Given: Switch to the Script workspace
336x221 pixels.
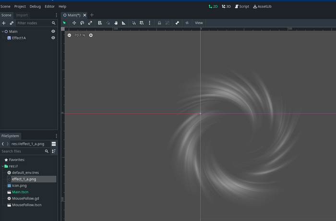Looking at the screenshot, I should [x=242, y=6].
